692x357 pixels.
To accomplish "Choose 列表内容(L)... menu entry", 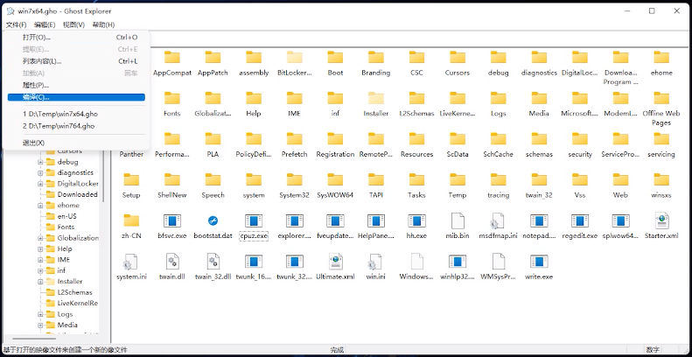I will point(76,61).
